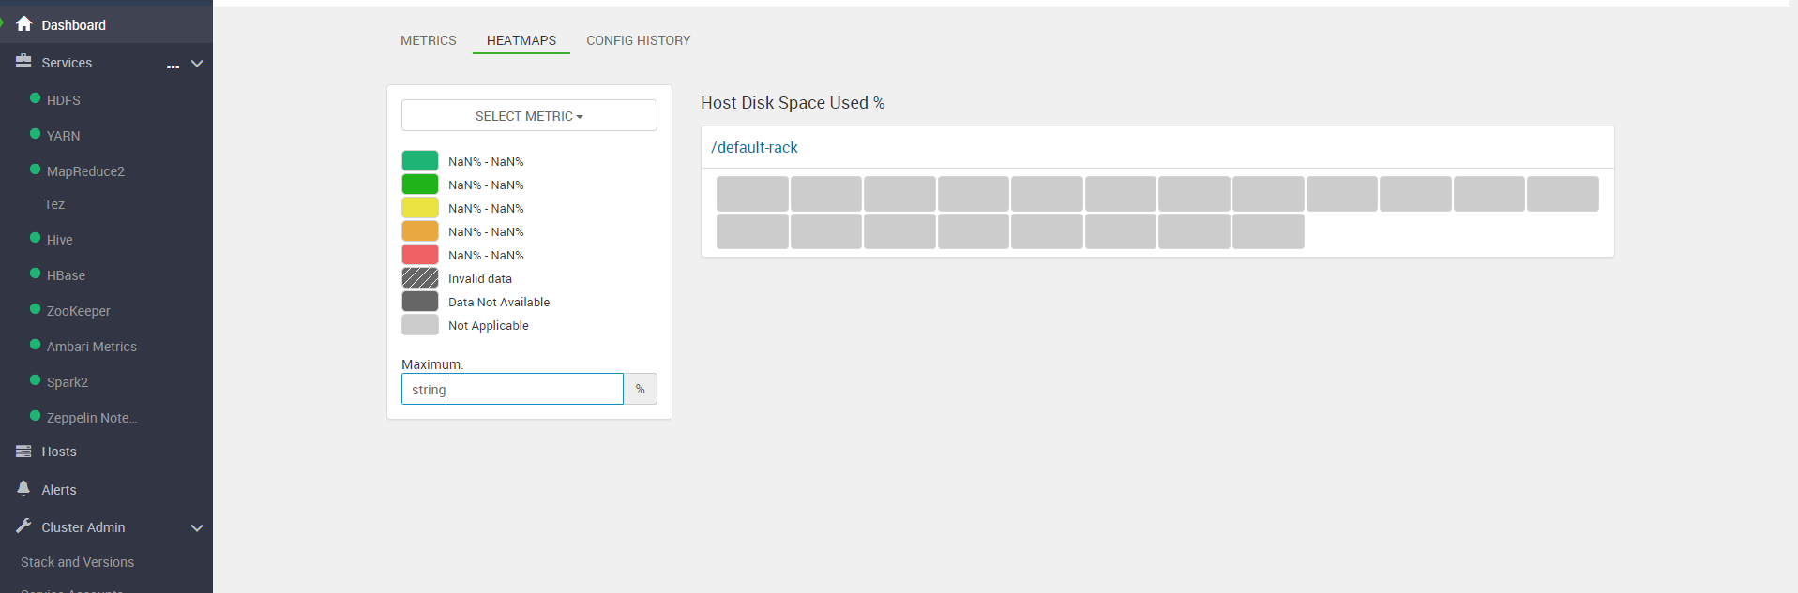
Task: Switch to the Metrics tab
Action: [428, 40]
